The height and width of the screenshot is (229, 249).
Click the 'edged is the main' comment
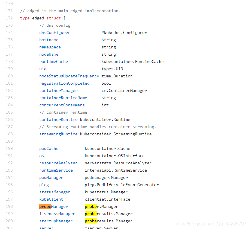[70, 11]
